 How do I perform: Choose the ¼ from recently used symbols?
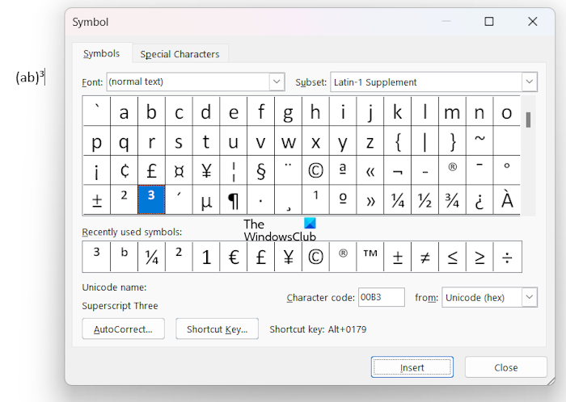pyautogui.click(x=151, y=257)
